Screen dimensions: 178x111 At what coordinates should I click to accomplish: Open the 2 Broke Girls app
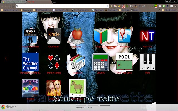[x=54, y=88]
